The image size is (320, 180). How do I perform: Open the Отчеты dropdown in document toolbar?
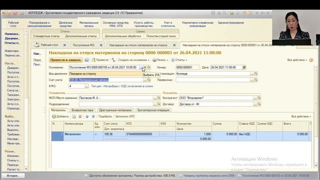pyautogui.click(x=179, y=60)
